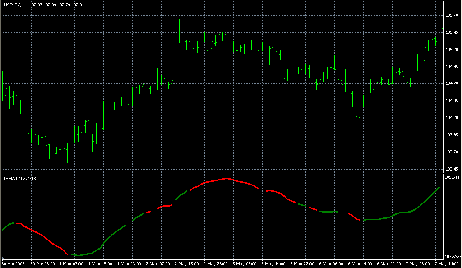
Task: Select the 6 May 14:00 time label
Action: tap(360, 263)
